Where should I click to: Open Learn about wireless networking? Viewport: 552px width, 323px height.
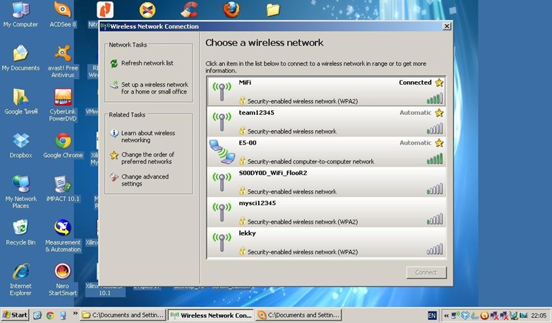148,136
